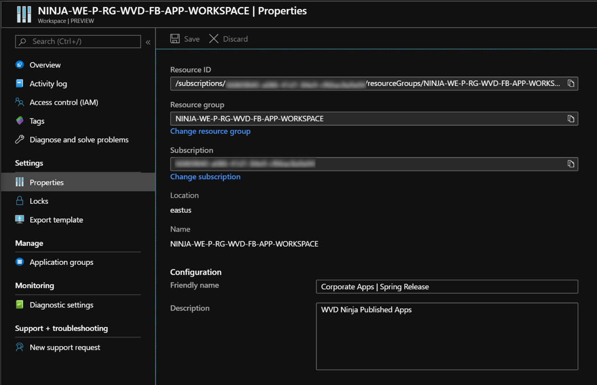Image resolution: width=597 pixels, height=385 pixels.
Task: Click the Resource ID field
Action: click(374, 84)
